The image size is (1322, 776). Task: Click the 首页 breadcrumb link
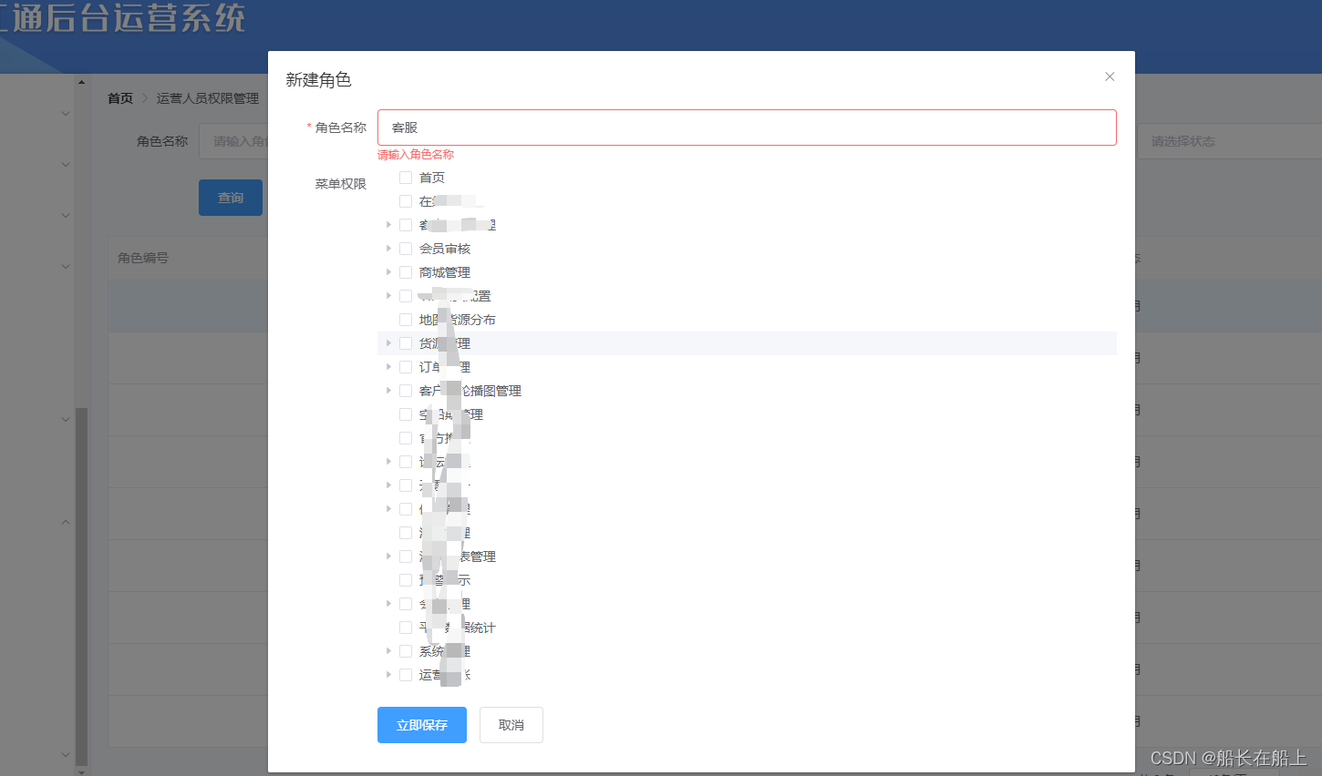pyautogui.click(x=119, y=97)
